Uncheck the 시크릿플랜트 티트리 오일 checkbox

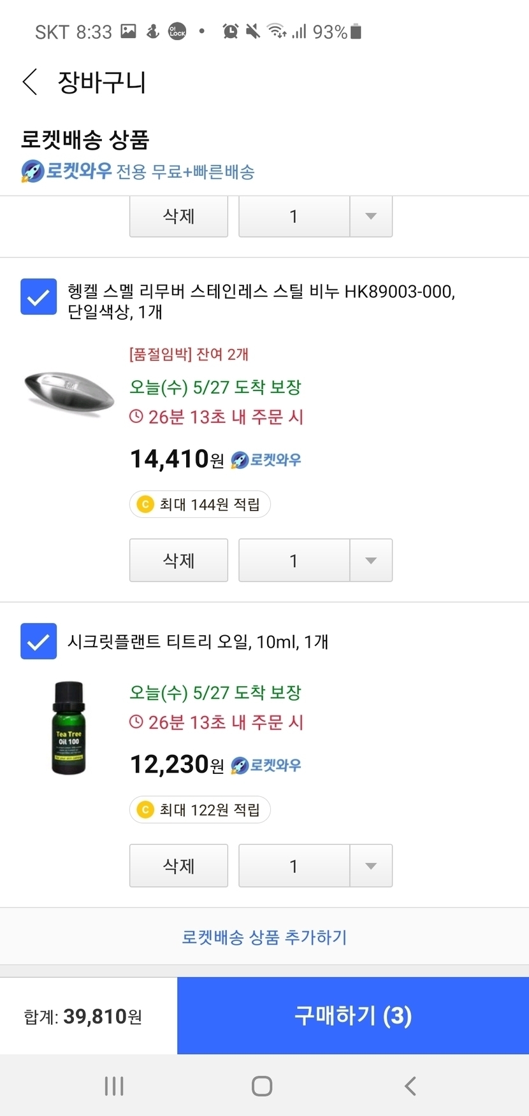pyautogui.click(x=38, y=641)
